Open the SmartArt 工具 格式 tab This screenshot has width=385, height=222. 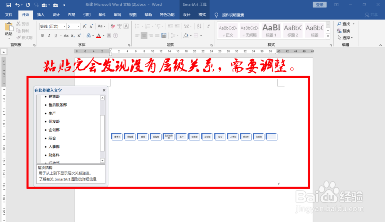click(x=202, y=15)
